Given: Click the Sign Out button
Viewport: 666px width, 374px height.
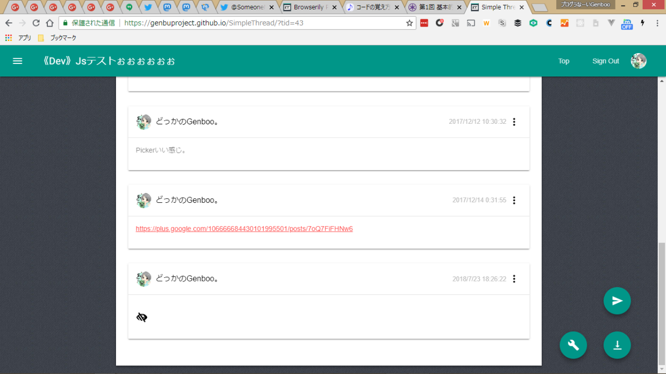Looking at the screenshot, I should [x=606, y=61].
